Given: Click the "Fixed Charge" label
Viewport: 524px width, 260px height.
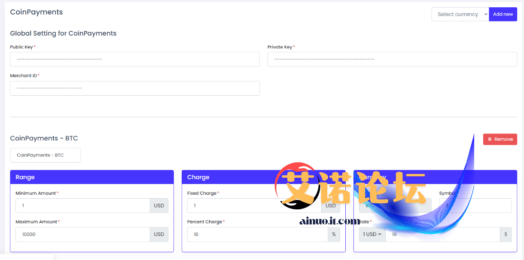Looking at the screenshot, I should 202,193.
